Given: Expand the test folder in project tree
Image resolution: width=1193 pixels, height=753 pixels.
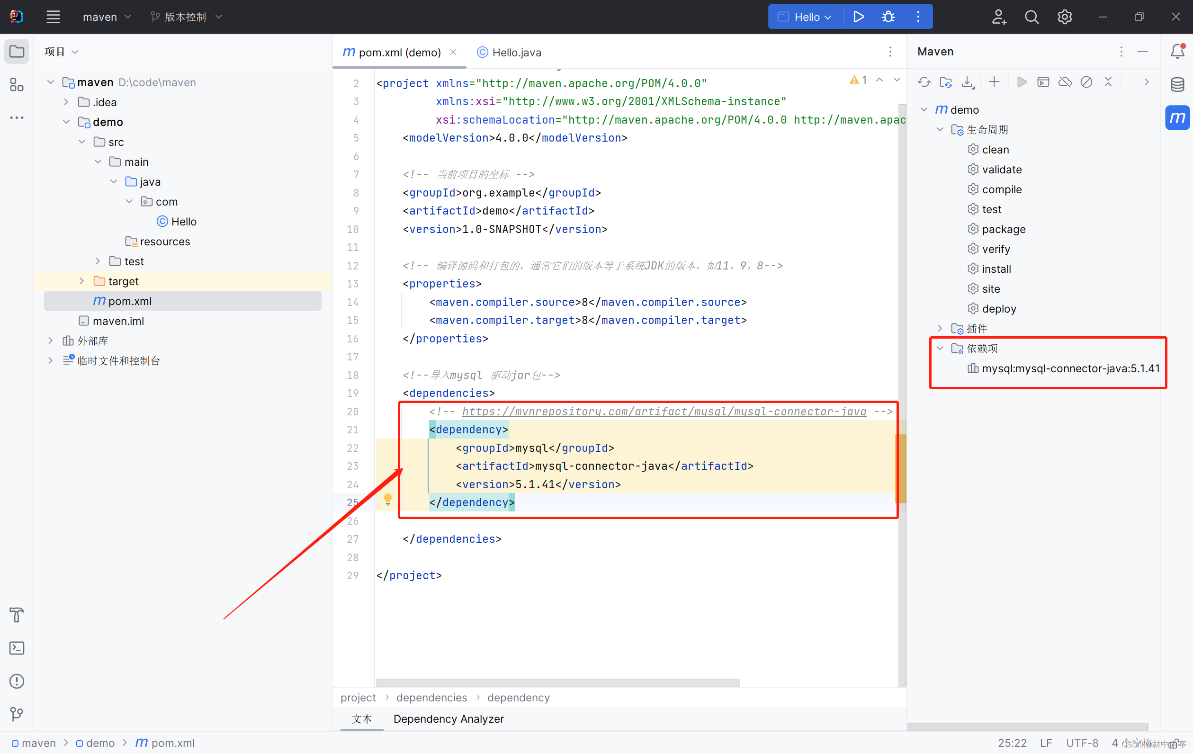Looking at the screenshot, I should 98,261.
